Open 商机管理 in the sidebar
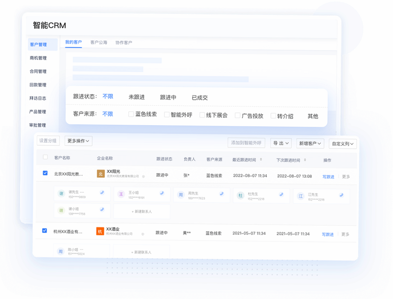This screenshot has height=299, width=393. tap(38, 58)
